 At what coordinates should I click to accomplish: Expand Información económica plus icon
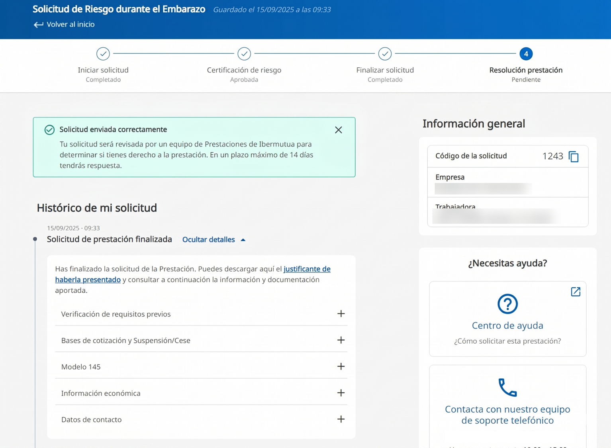[341, 393]
